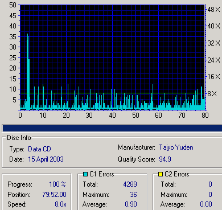Click the C1 Errors Average value 0.90
The height and width of the screenshot is (210, 222).
pos(131,204)
